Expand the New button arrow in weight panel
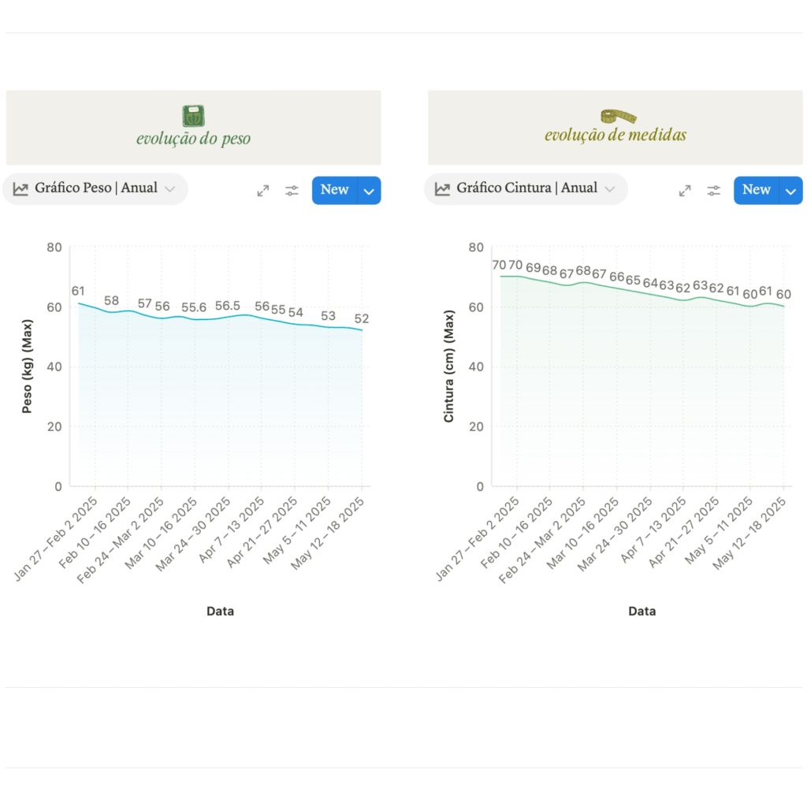The width and height of the screenshot is (807, 807). (370, 191)
